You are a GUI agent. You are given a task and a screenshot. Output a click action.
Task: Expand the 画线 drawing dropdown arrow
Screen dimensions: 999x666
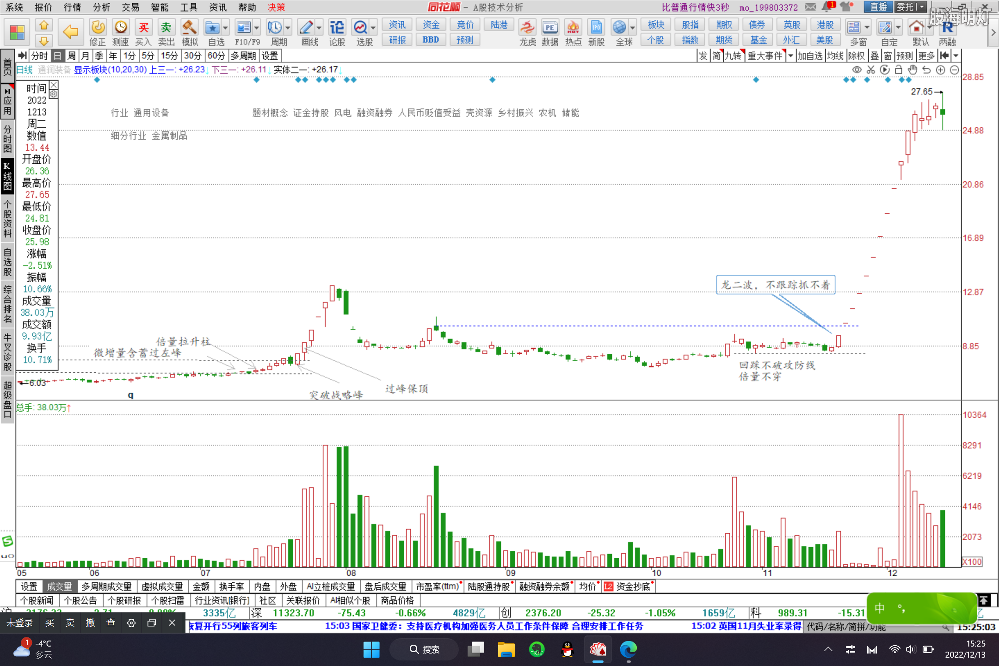click(x=319, y=28)
